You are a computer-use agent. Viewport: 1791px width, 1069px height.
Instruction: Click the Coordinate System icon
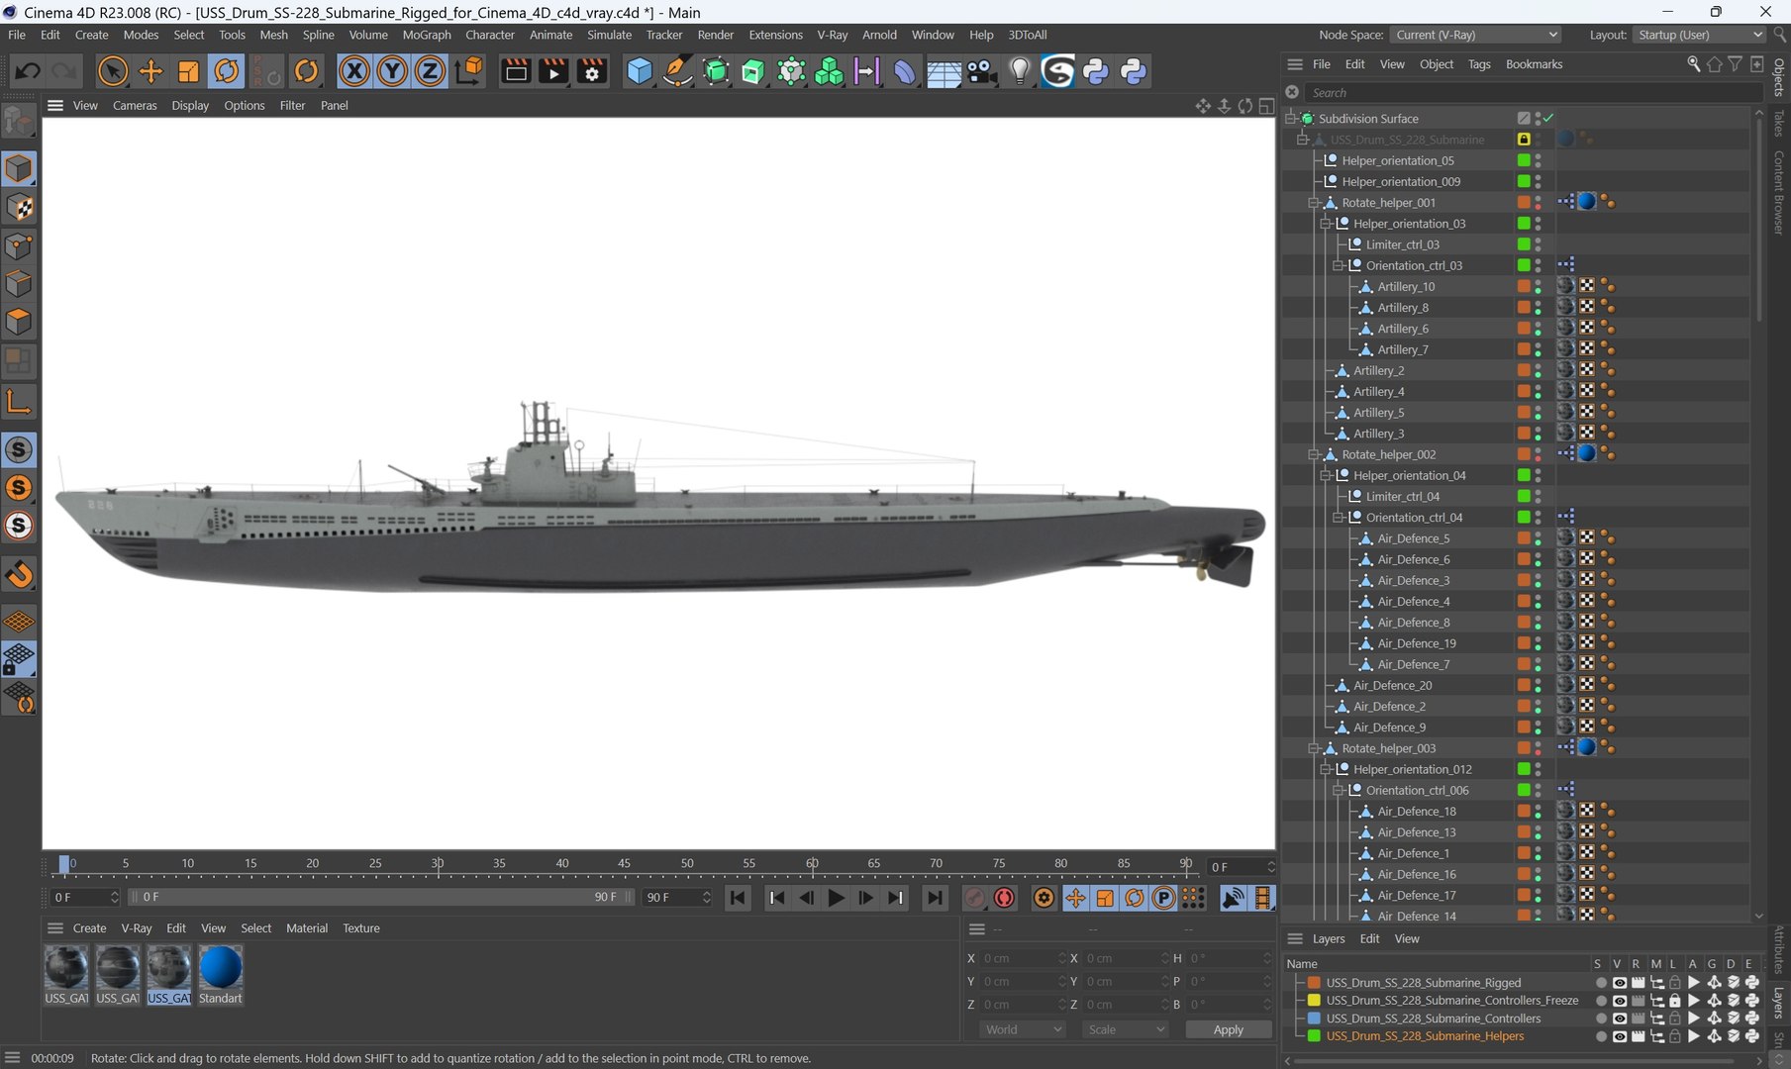(469, 71)
